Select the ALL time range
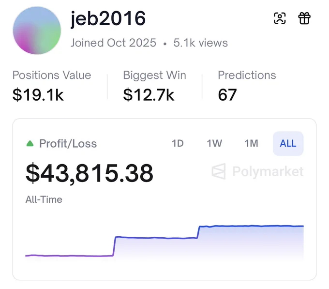 [x=288, y=144]
